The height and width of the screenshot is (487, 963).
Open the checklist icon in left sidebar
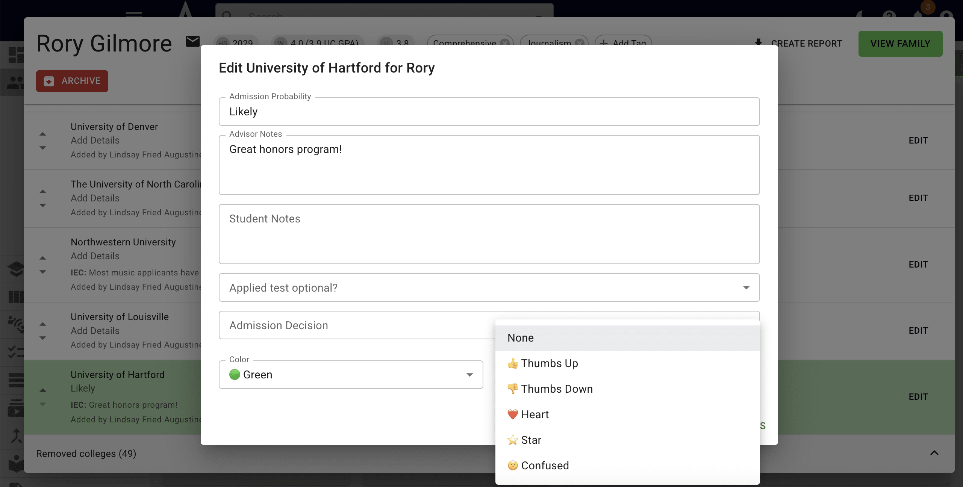(x=16, y=352)
